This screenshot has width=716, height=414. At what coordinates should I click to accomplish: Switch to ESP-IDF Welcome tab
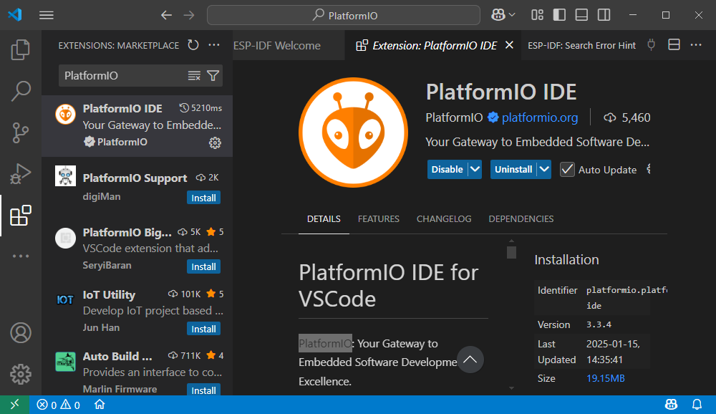point(276,45)
